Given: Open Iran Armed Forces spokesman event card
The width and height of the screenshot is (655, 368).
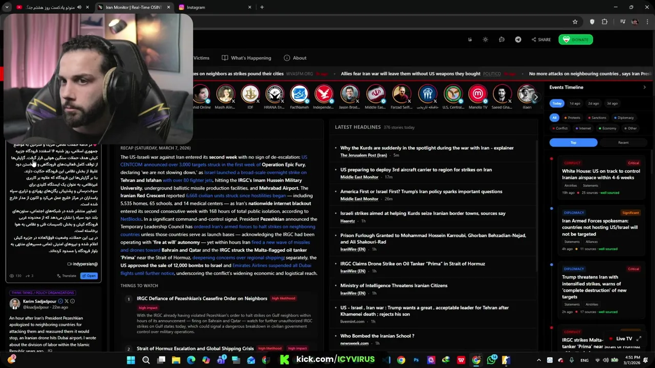Looking at the screenshot, I should click(600, 231).
